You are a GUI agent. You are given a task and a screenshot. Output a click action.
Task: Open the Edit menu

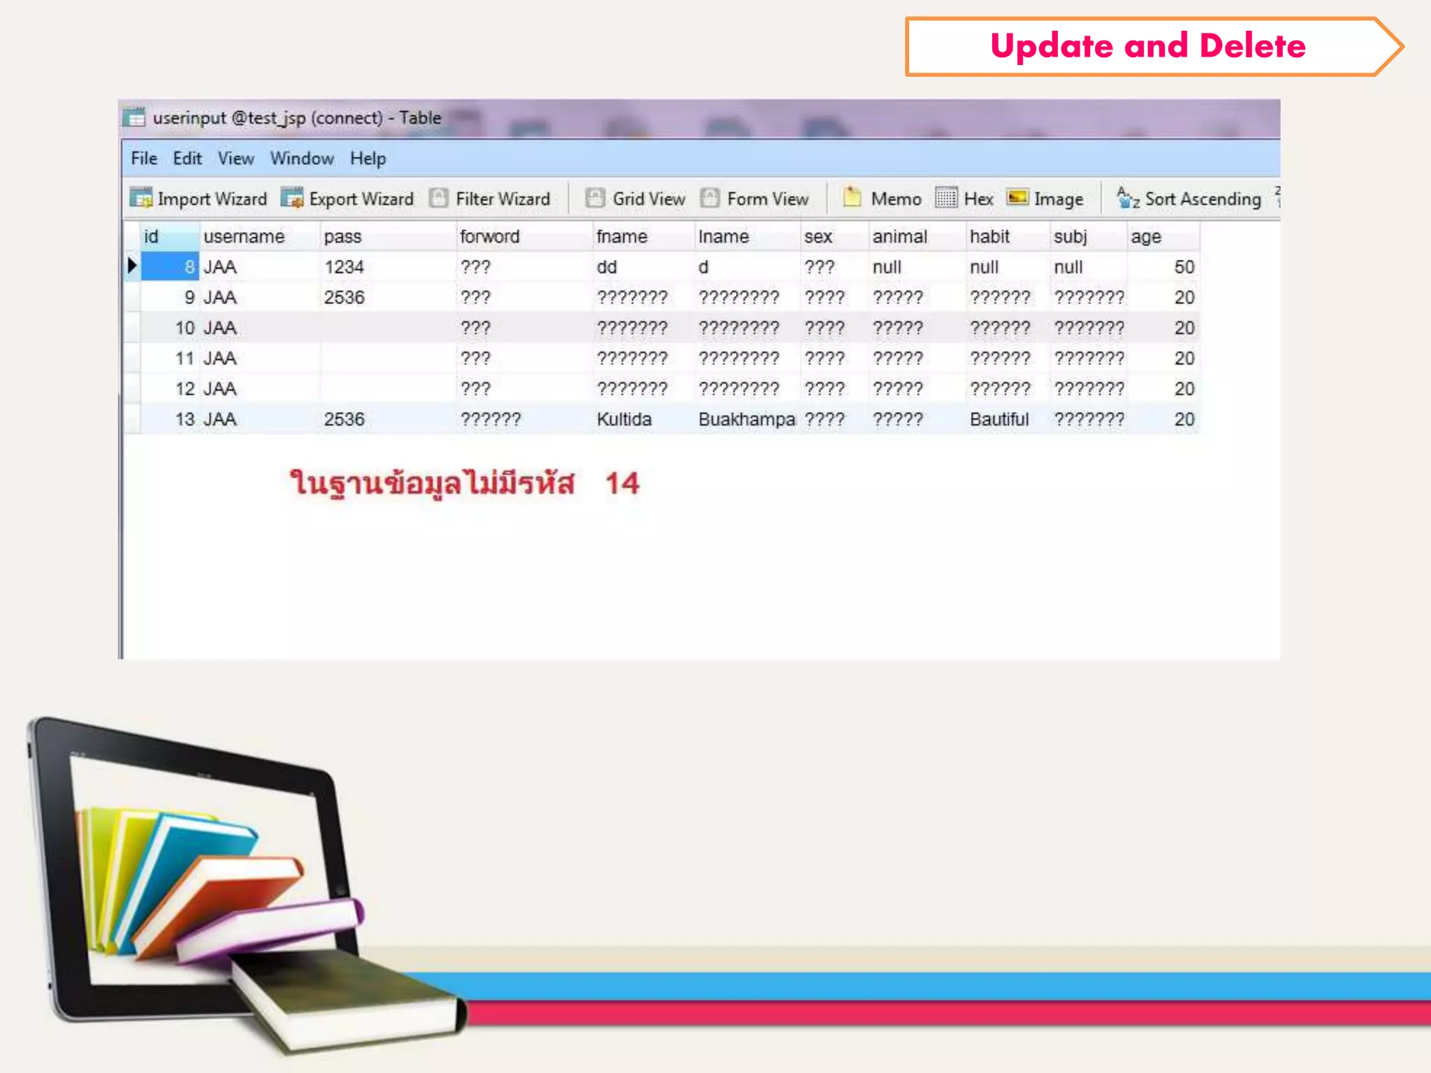pos(187,159)
